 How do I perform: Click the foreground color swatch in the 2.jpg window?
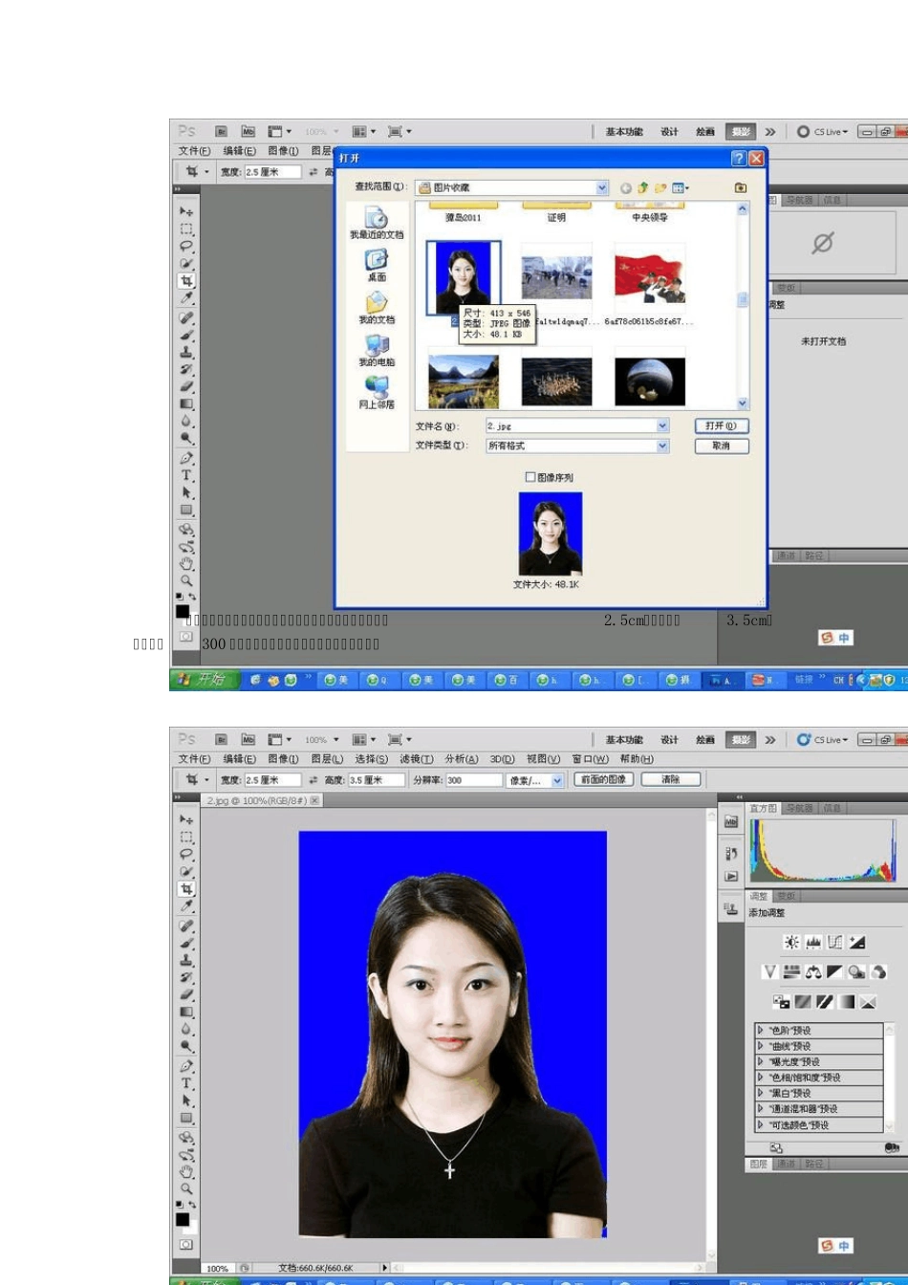(x=182, y=1219)
